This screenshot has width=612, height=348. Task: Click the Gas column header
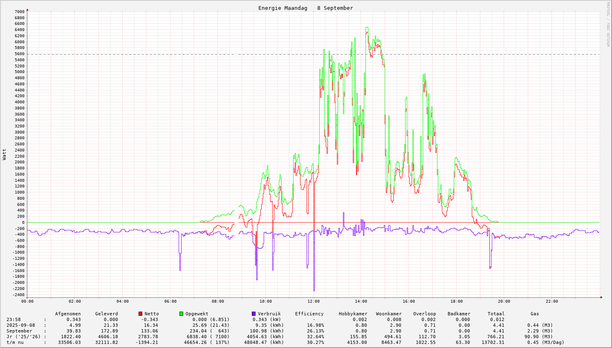point(535,314)
